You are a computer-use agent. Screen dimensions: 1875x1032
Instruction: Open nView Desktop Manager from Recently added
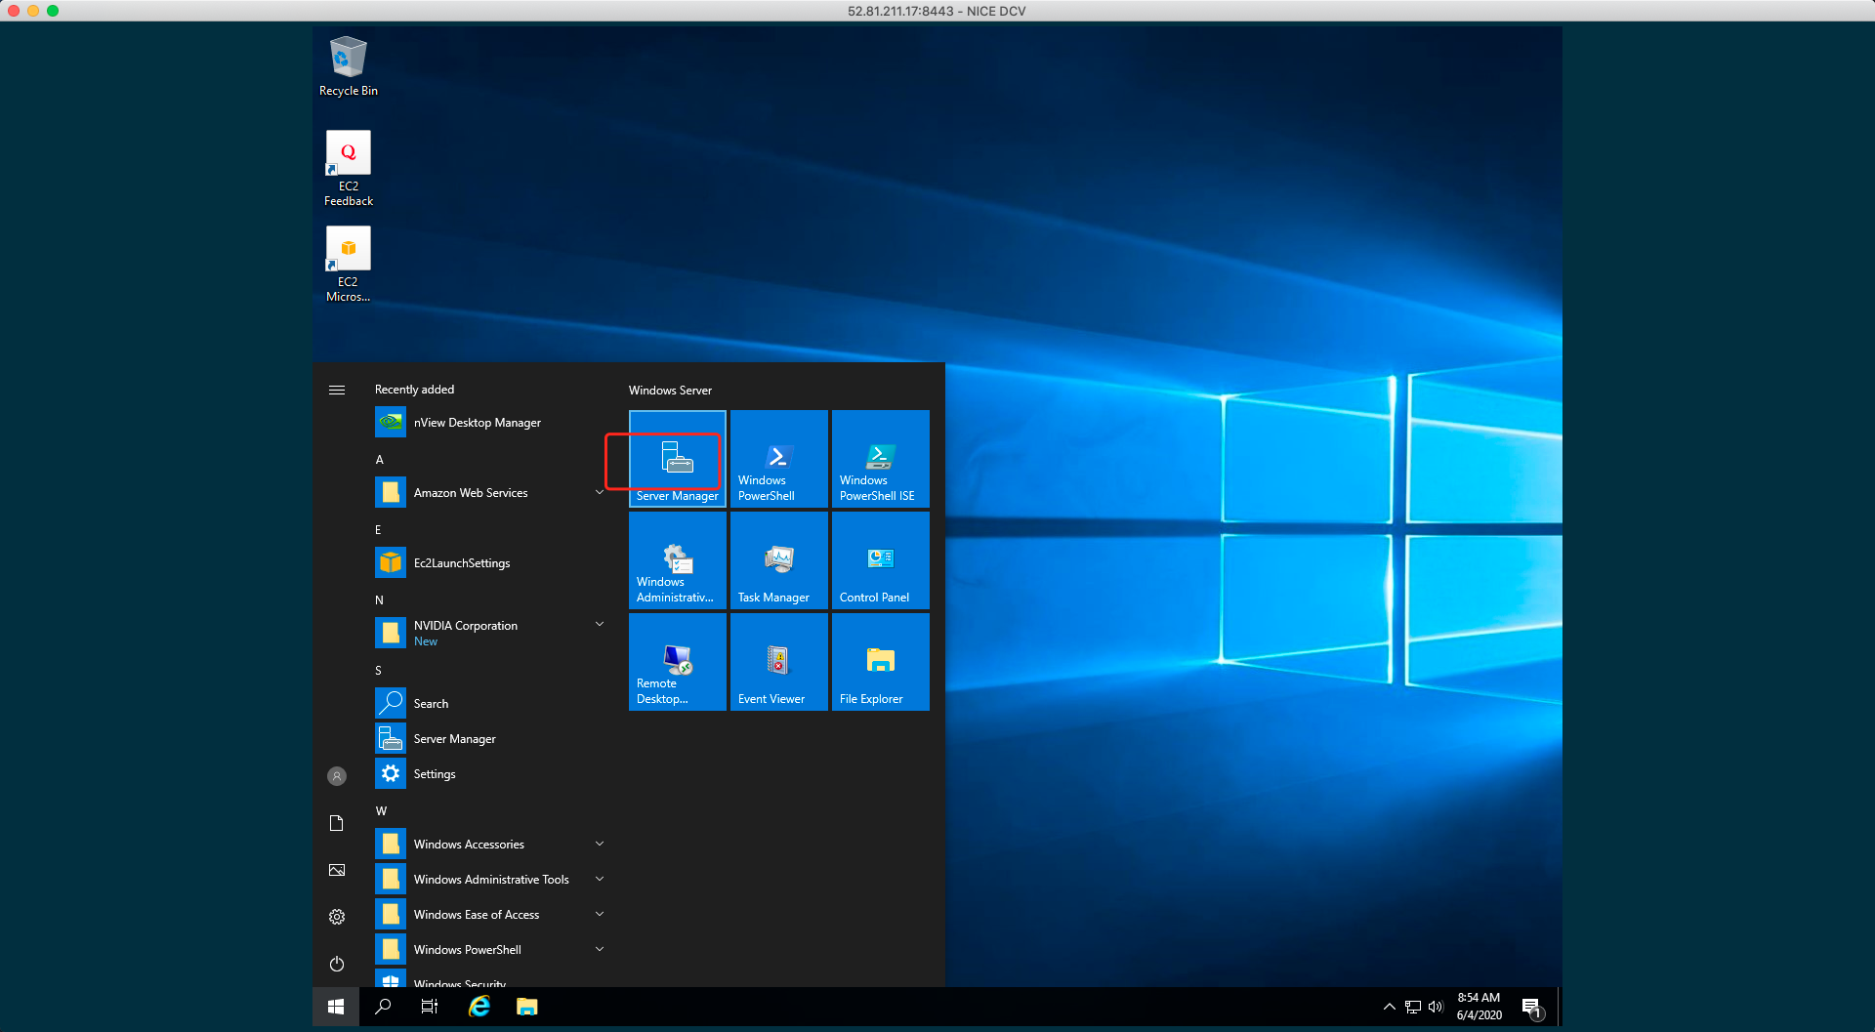[477, 423]
